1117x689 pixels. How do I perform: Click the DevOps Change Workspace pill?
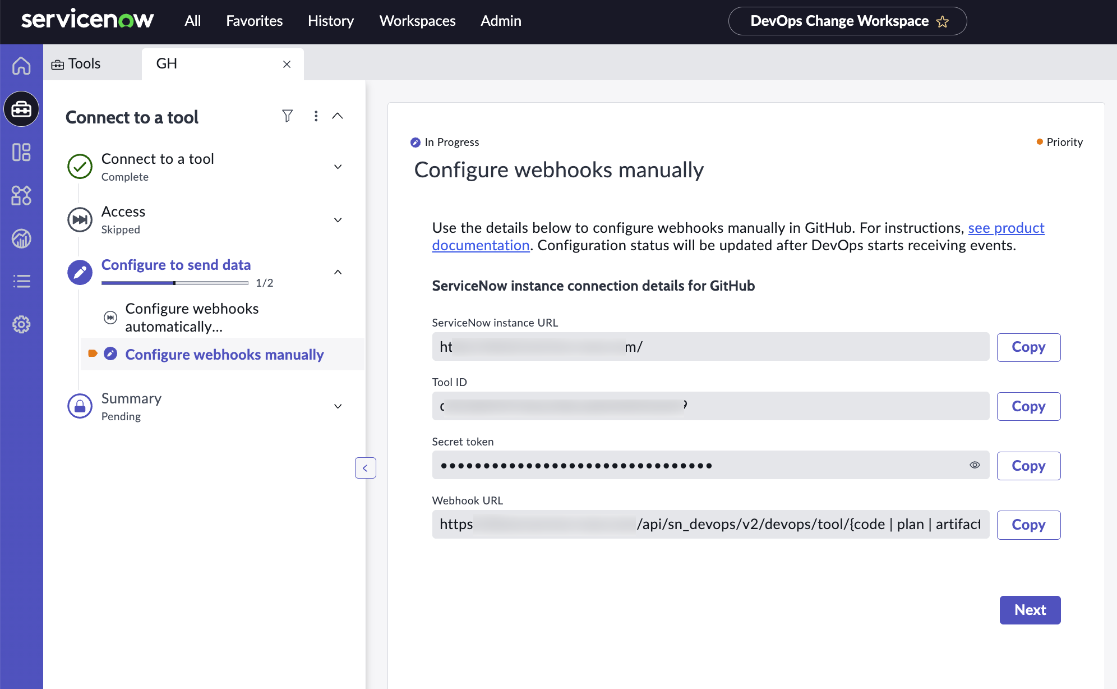847,21
